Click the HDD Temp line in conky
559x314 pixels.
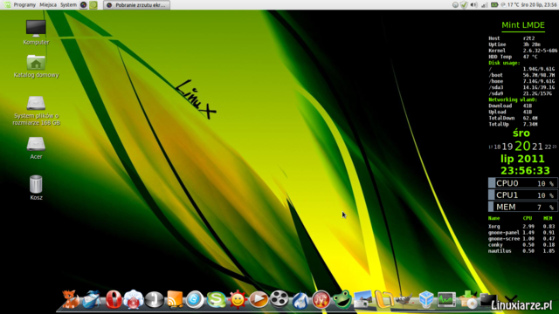(x=513, y=57)
